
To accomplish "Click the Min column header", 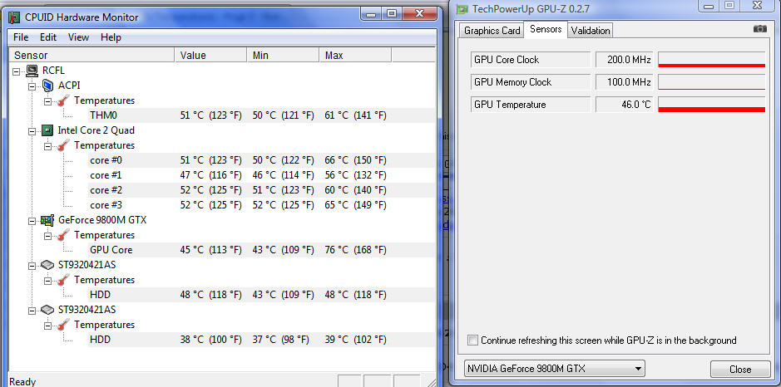I will coord(283,55).
